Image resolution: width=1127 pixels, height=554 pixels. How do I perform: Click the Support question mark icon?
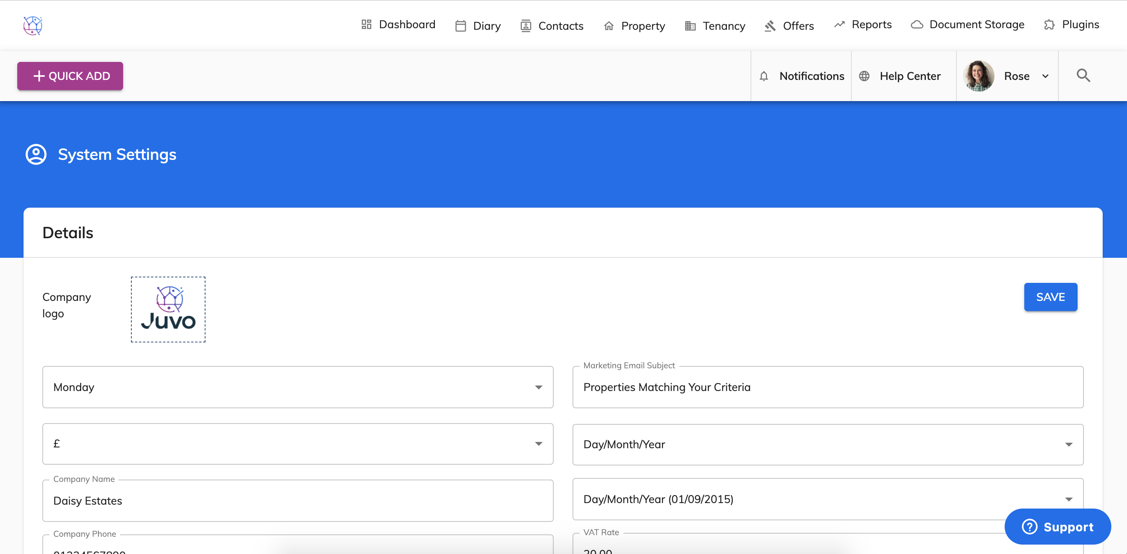(1029, 527)
